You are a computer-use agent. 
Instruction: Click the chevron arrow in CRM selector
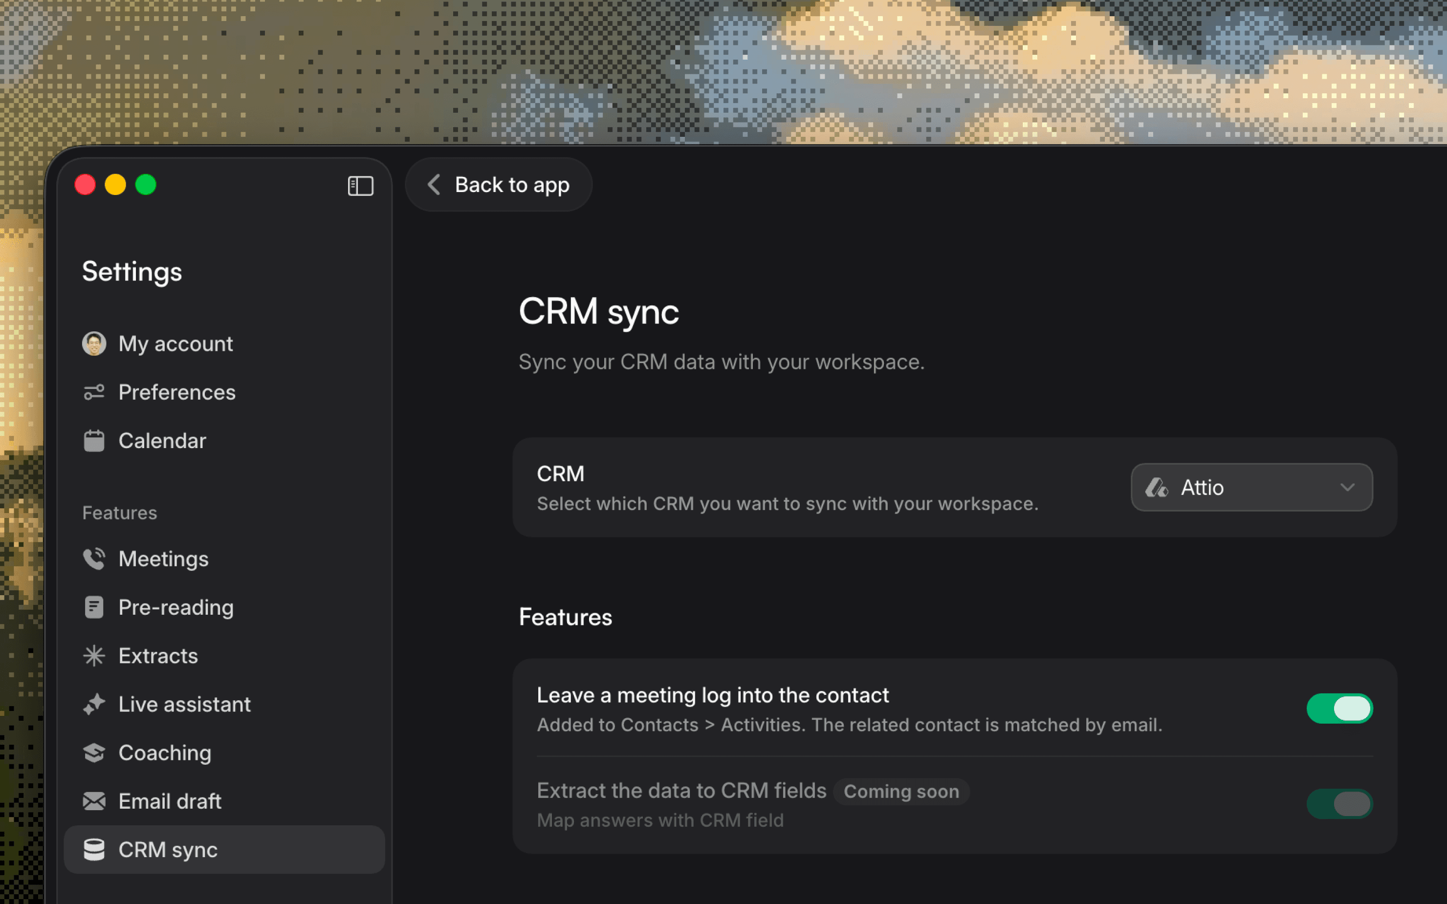tap(1347, 487)
